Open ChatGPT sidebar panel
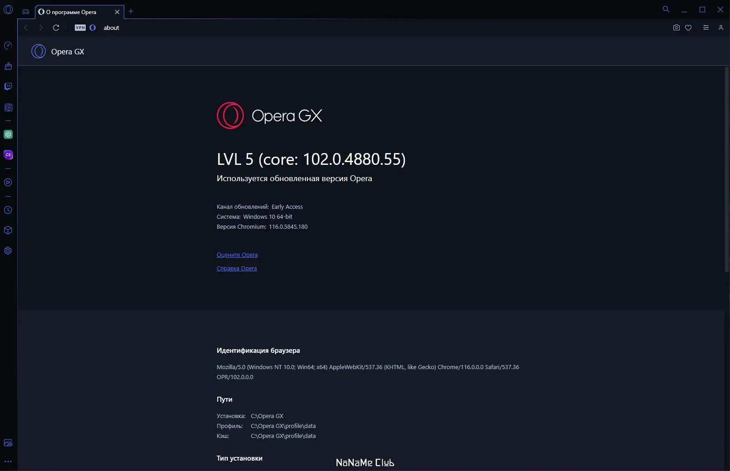Viewport: 730px width, 471px height. pyautogui.click(x=8, y=134)
